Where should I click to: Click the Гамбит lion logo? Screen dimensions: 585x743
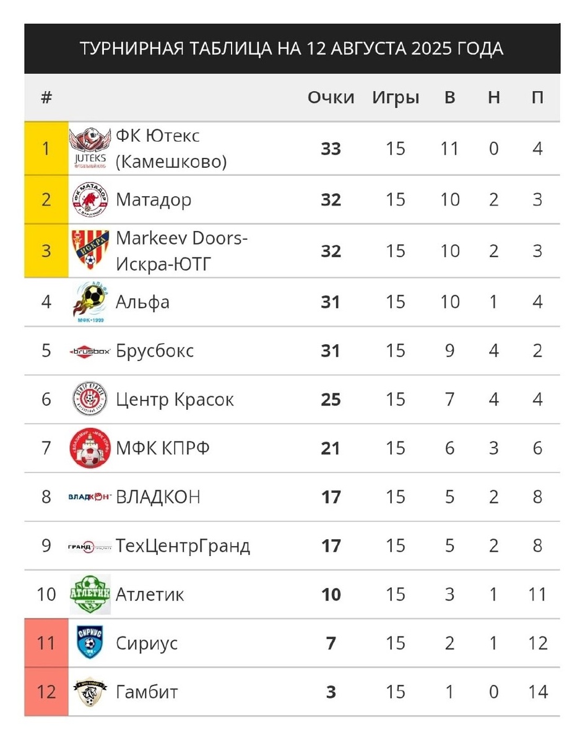click(90, 692)
